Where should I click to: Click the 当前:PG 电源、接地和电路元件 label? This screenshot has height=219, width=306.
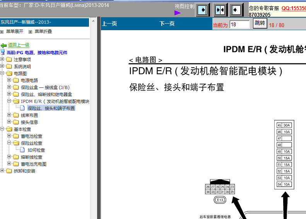37,53
